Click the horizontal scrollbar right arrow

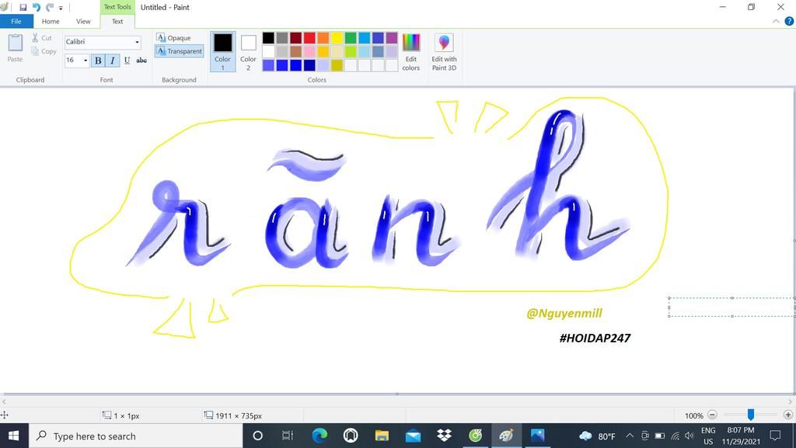tap(791, 401)
